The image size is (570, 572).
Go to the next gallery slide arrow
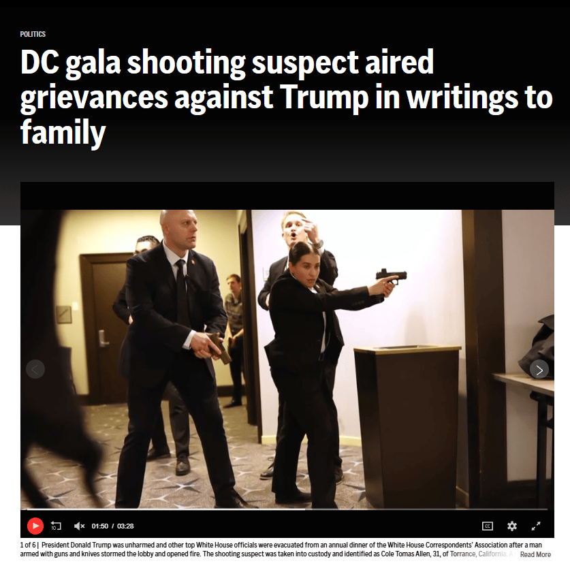(539, 370)
